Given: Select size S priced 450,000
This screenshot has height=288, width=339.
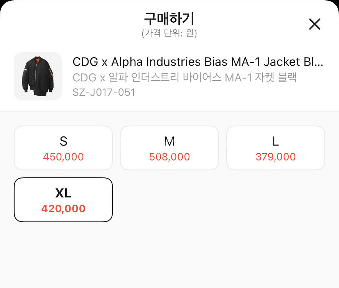Looking at the screenshot, I should coord(63,148).
